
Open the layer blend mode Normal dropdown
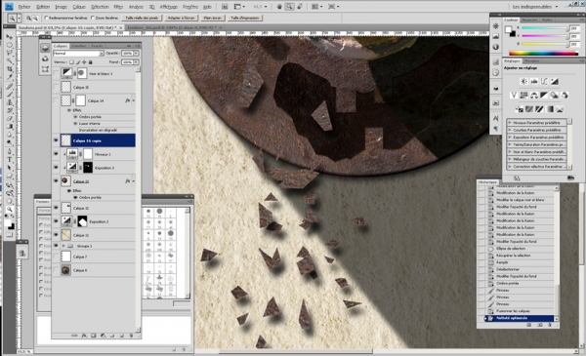pyautogui.click(x=78, y=54)
